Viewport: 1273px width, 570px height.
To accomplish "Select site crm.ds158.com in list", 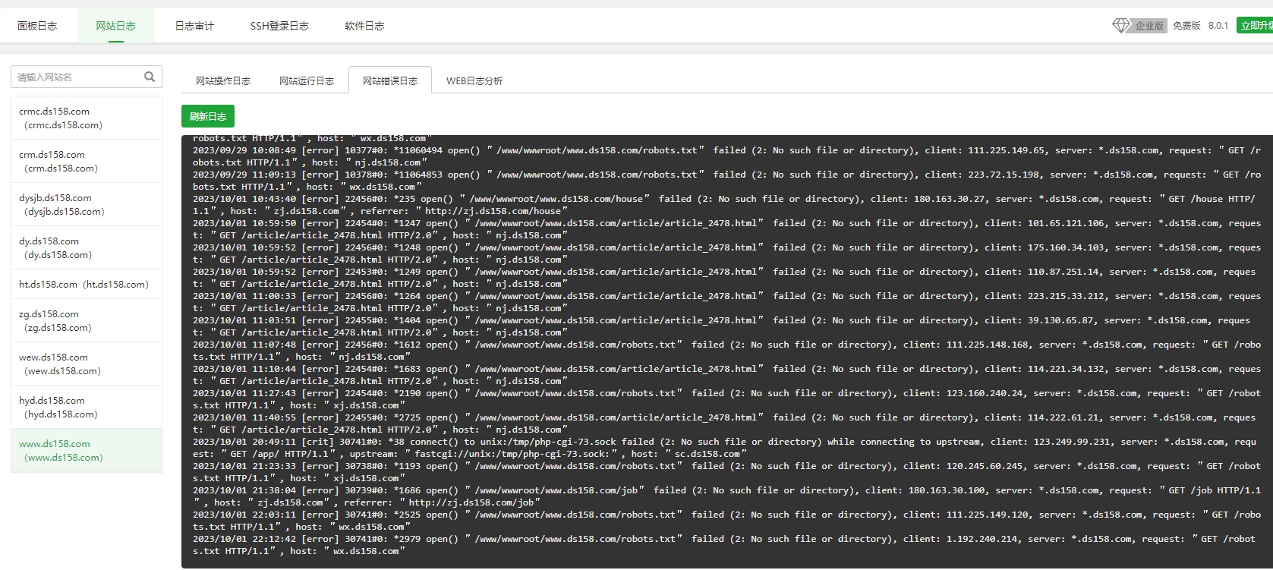I will tap(87, 161).
